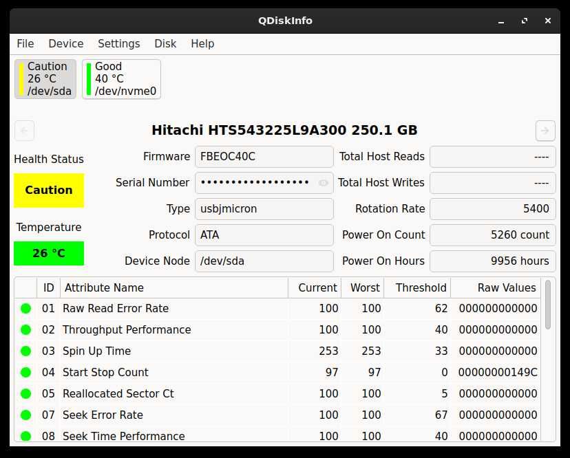Go to next disk with right arrow
Viewport: 570px width, 458px height.
545,131
